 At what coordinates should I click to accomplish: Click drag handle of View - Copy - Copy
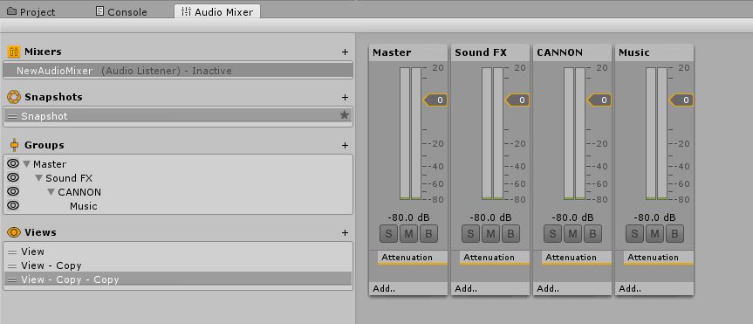point(12,279)
